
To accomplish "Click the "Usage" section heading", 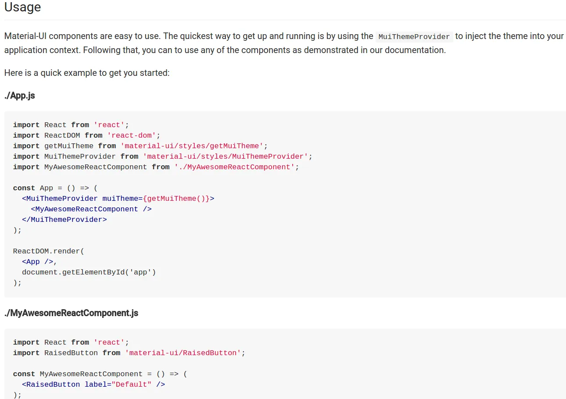I will [22, 7].
